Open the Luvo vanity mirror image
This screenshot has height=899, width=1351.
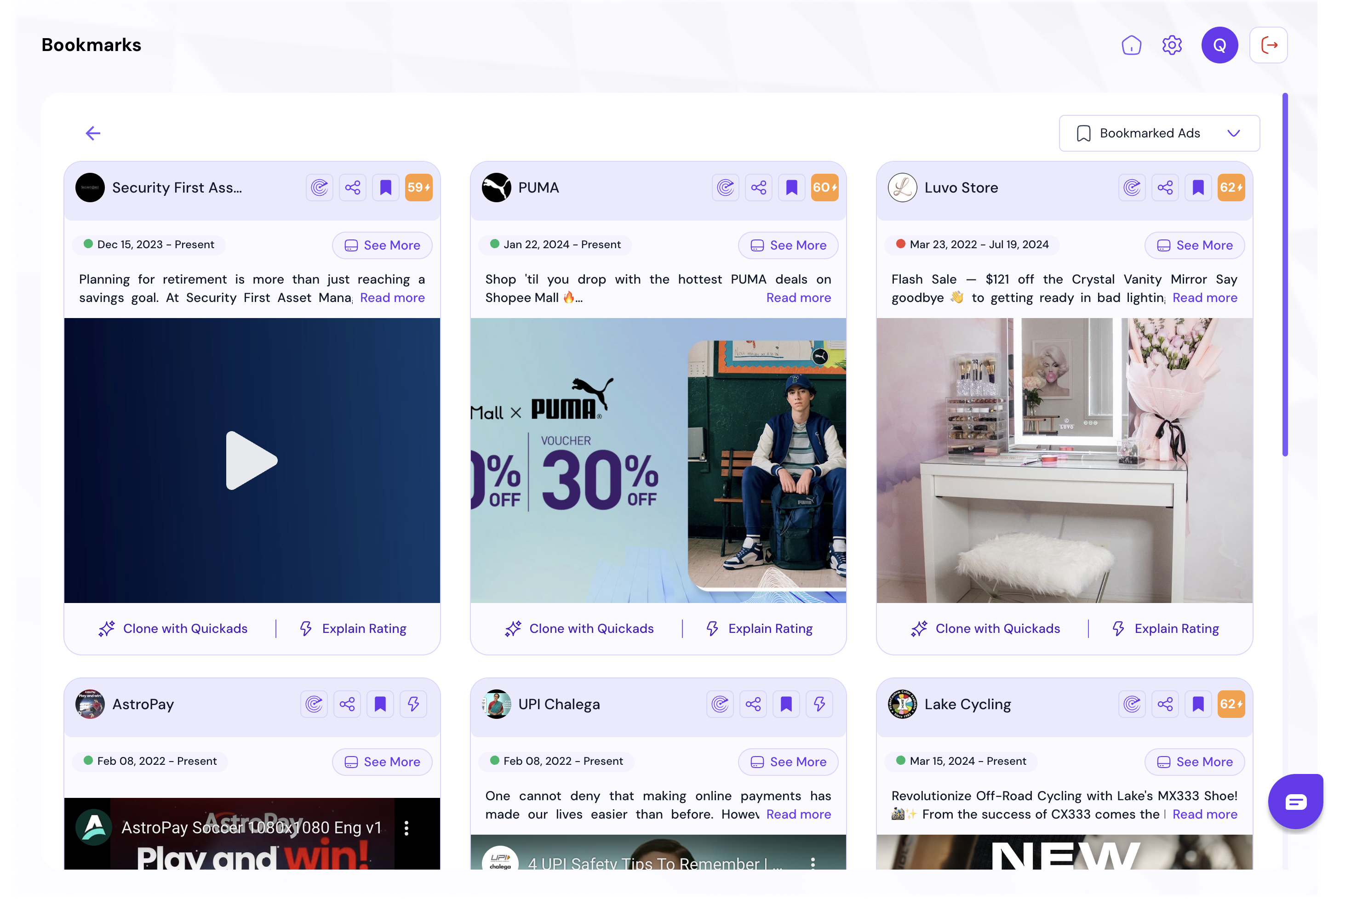point(1064,461)
